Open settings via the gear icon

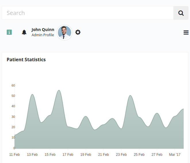[78, 32]
